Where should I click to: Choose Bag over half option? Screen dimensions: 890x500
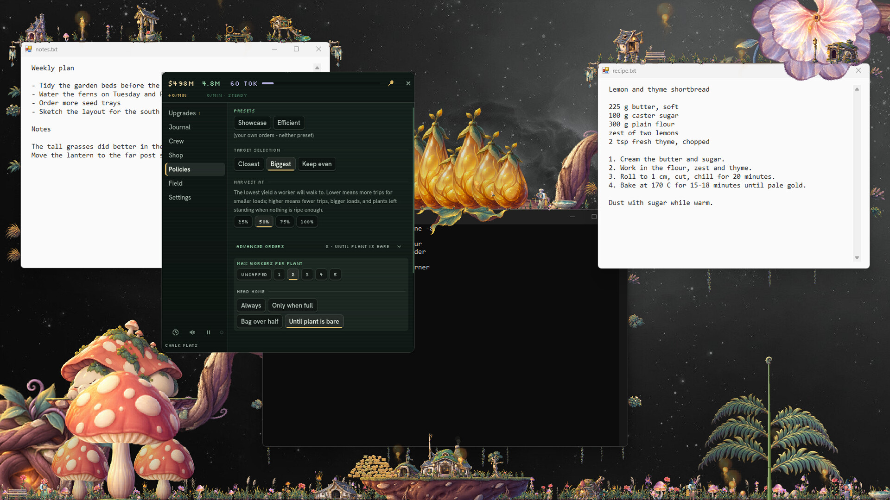(260, 321)
